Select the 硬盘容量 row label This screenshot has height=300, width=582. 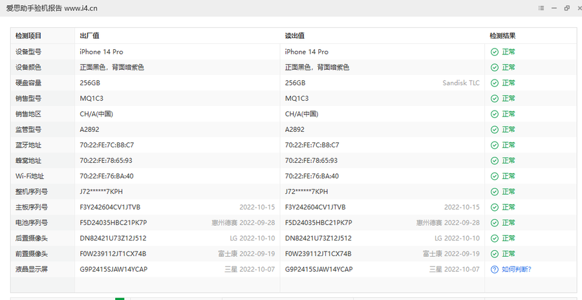pos(28,83)
